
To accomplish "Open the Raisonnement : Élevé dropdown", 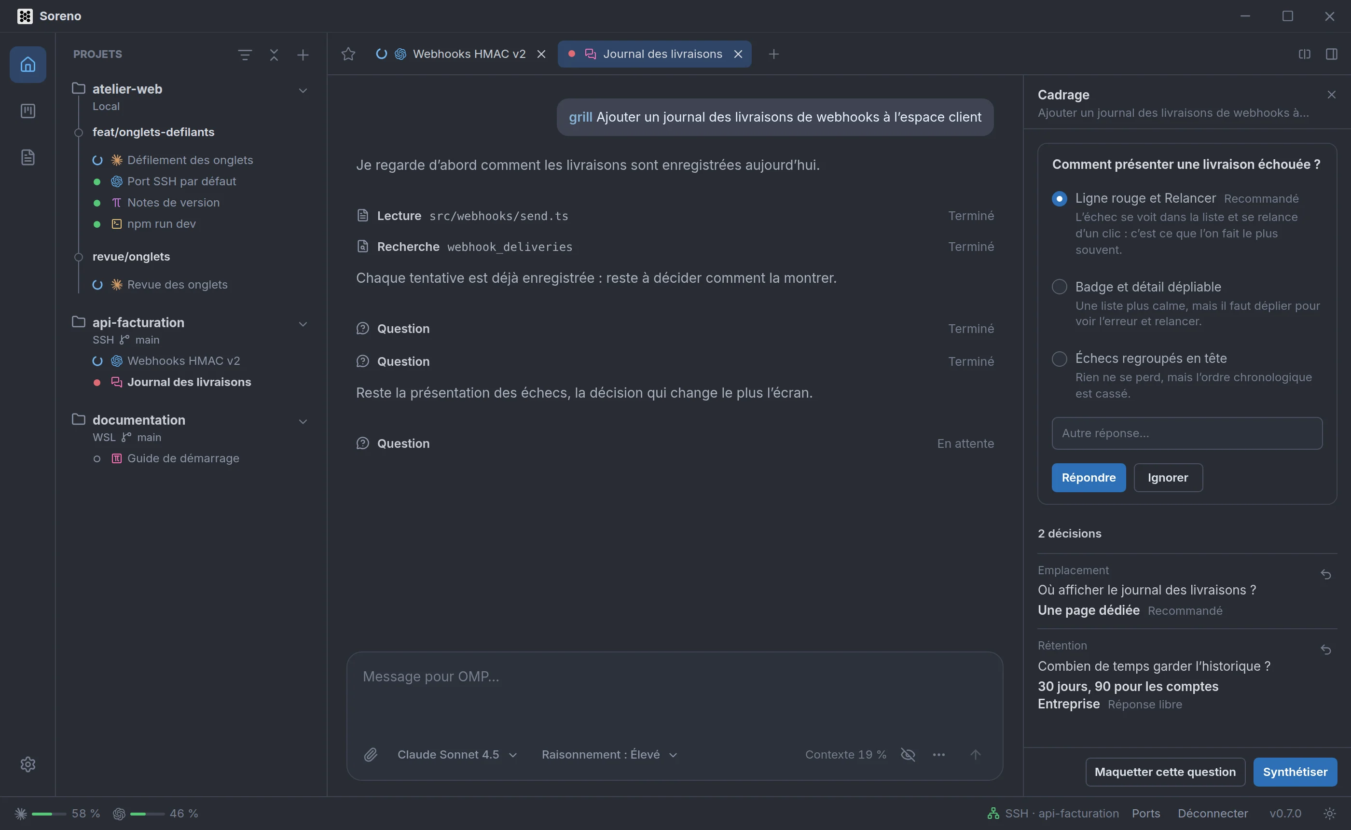I will coord(610,755).
